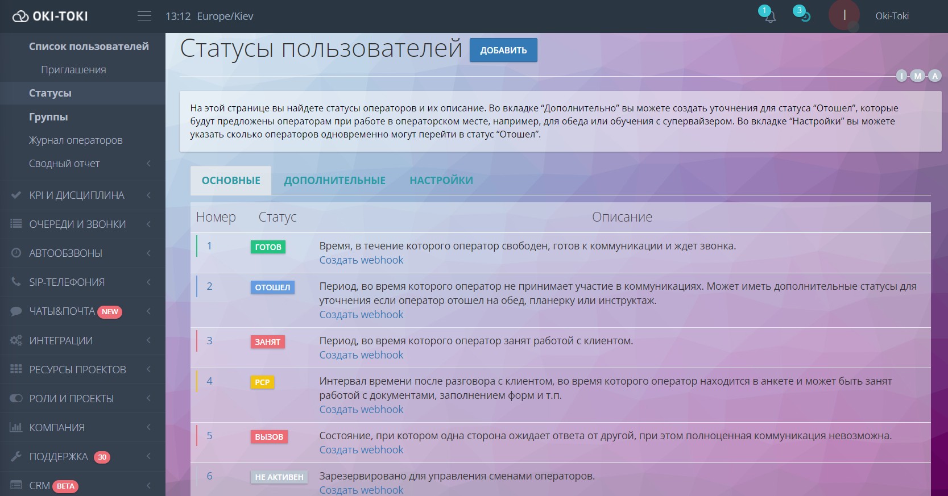Expand Роли и проекты chevron

[x=148, y=398]
